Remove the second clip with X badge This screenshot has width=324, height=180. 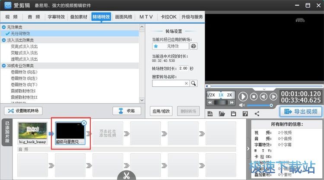pos(84,123)
